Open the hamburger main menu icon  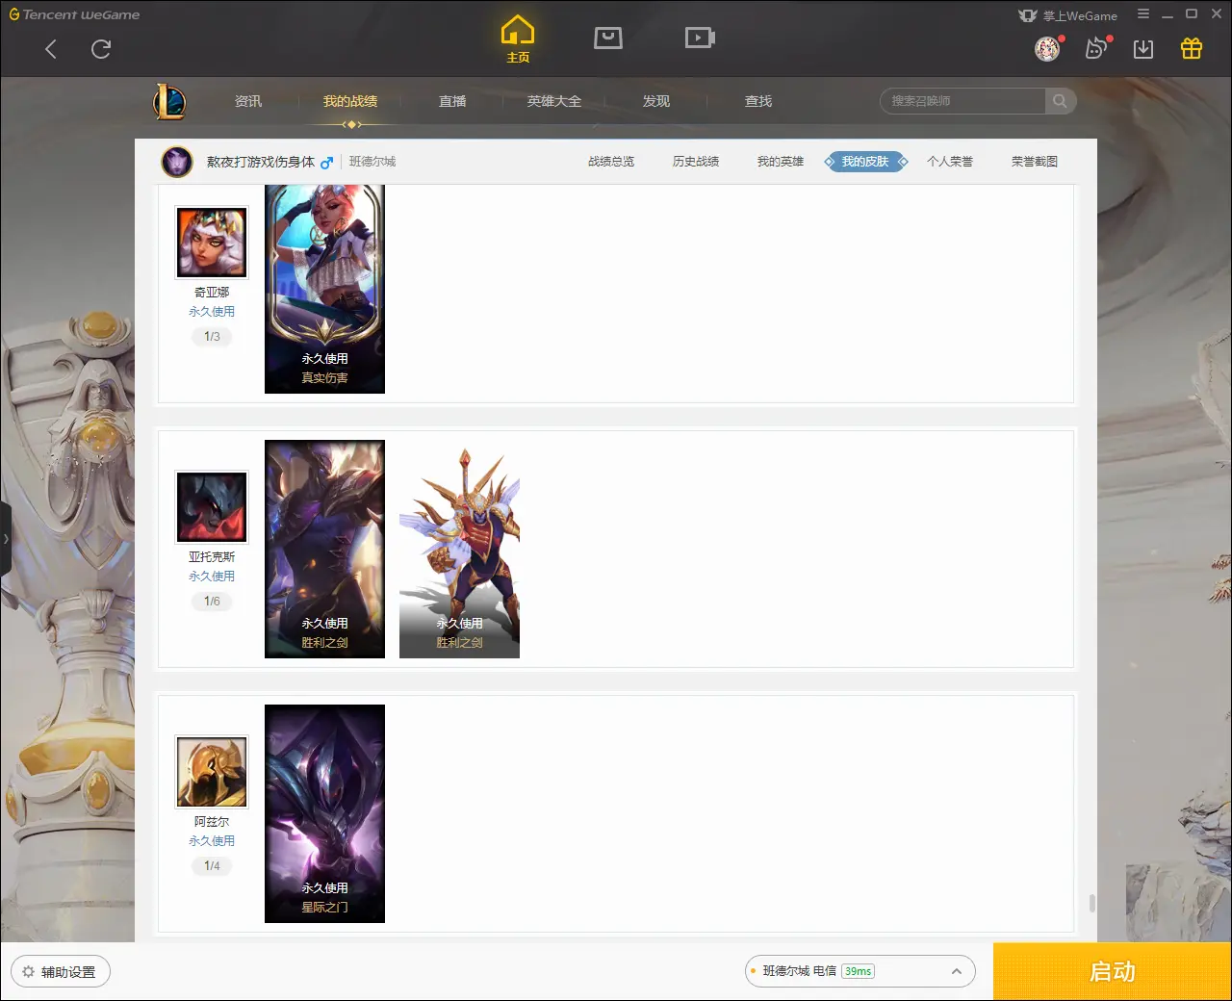pyautogui.click(x=1143, y=14)
